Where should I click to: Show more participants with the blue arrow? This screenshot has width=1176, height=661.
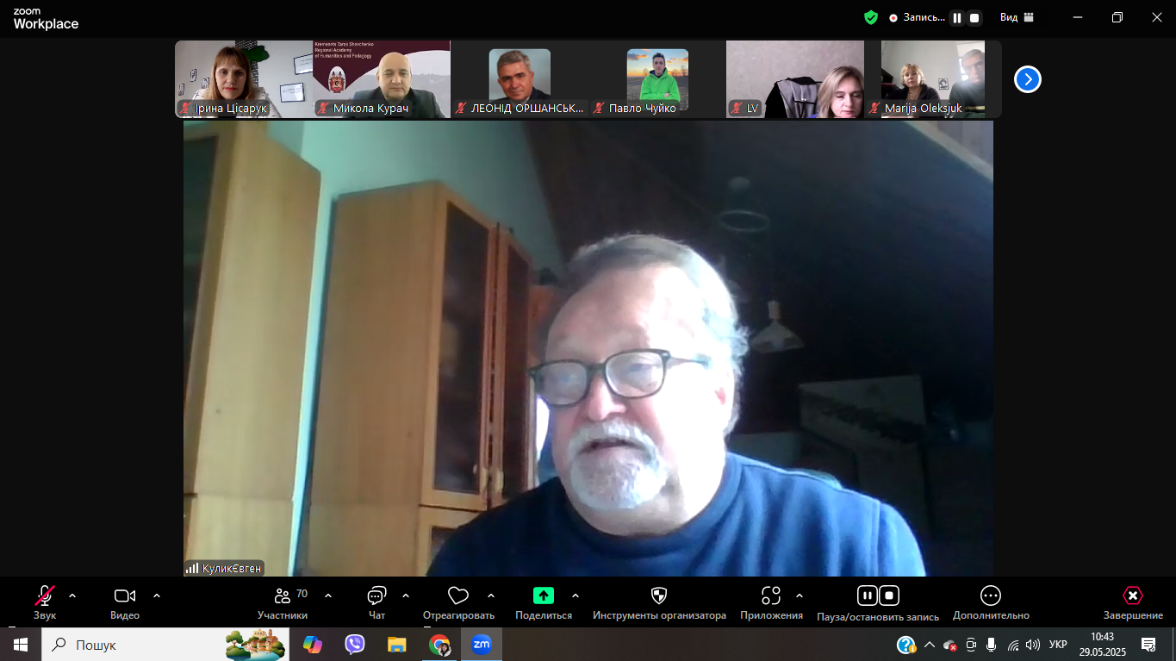[x=1026, y=78]
